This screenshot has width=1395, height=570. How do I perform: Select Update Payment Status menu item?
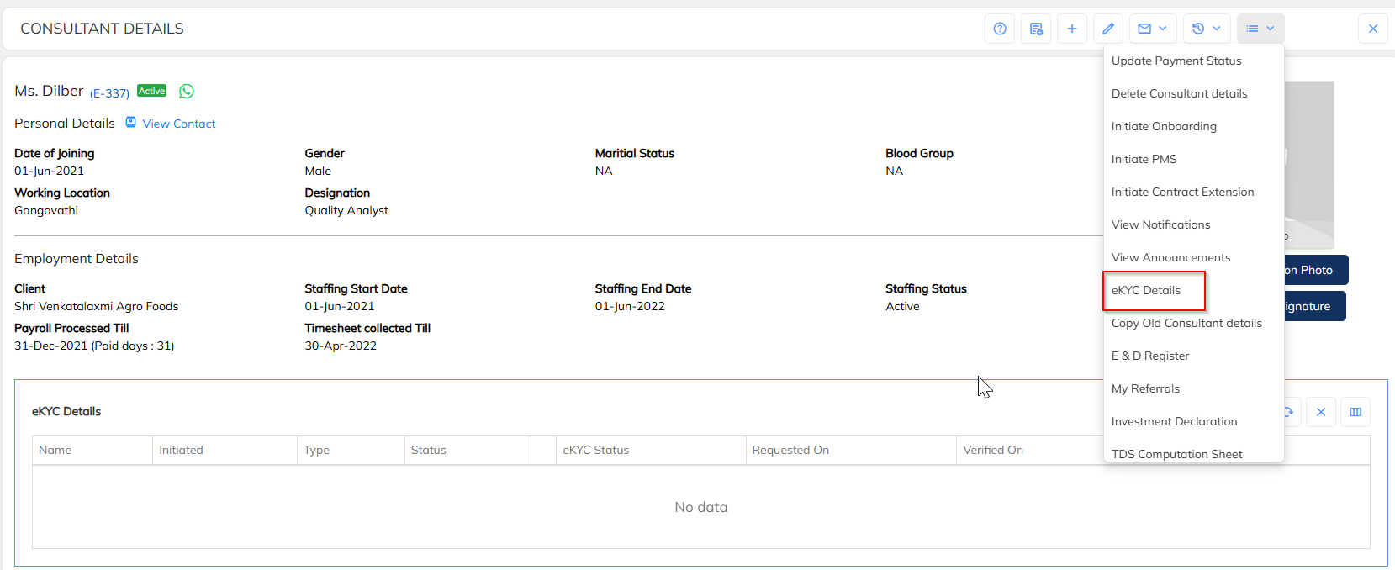tap(1176, 61)
